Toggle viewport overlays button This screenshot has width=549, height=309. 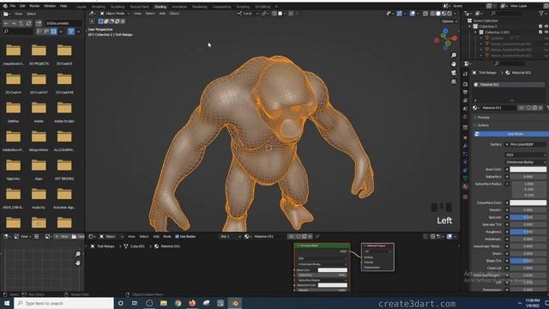click(413, 14)
